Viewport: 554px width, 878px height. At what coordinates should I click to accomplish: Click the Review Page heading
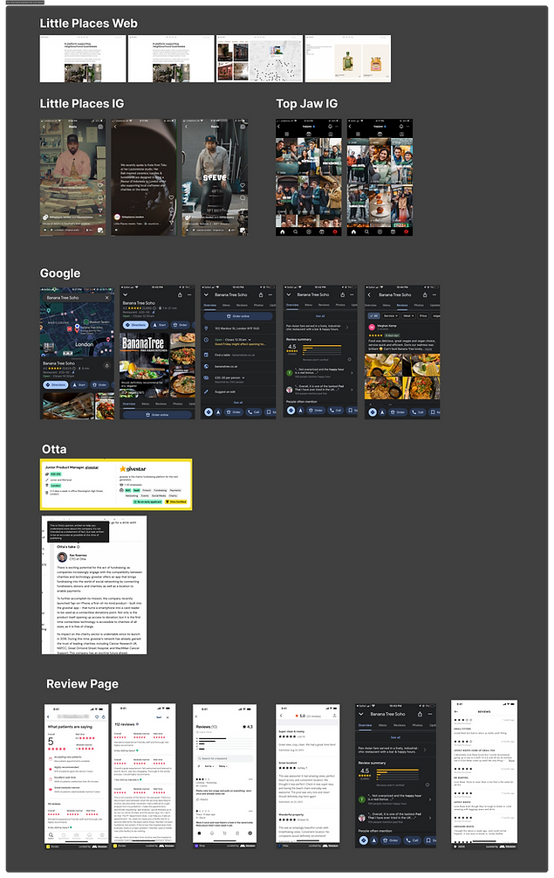point(82,684)
